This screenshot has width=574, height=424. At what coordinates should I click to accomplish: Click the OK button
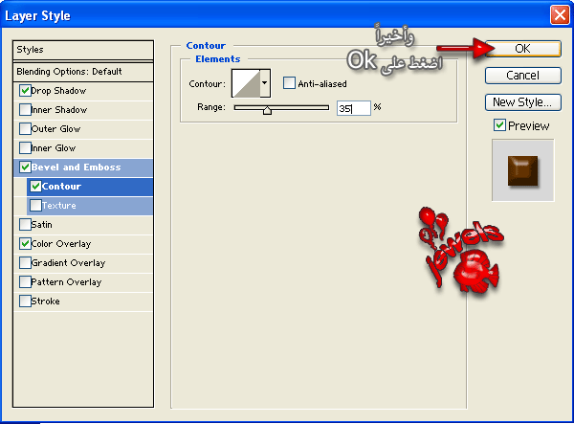[522, 49]
